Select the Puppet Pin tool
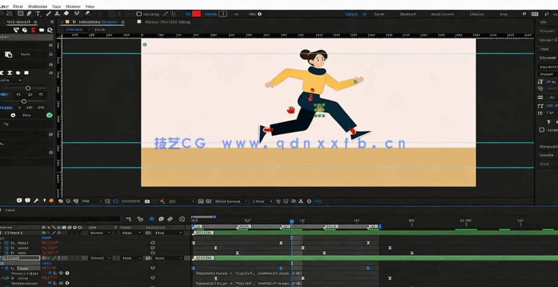The image size is (558, 287). (87, 13)
